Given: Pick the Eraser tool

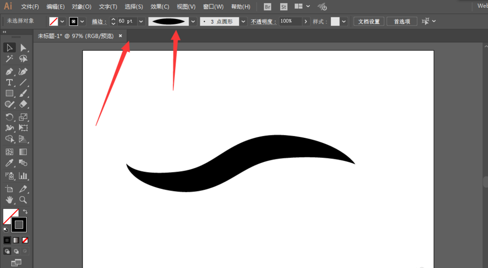Looking at the screenshot, I should tap(23, 104).
